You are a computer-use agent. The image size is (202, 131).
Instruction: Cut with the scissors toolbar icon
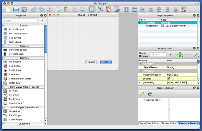50,9
